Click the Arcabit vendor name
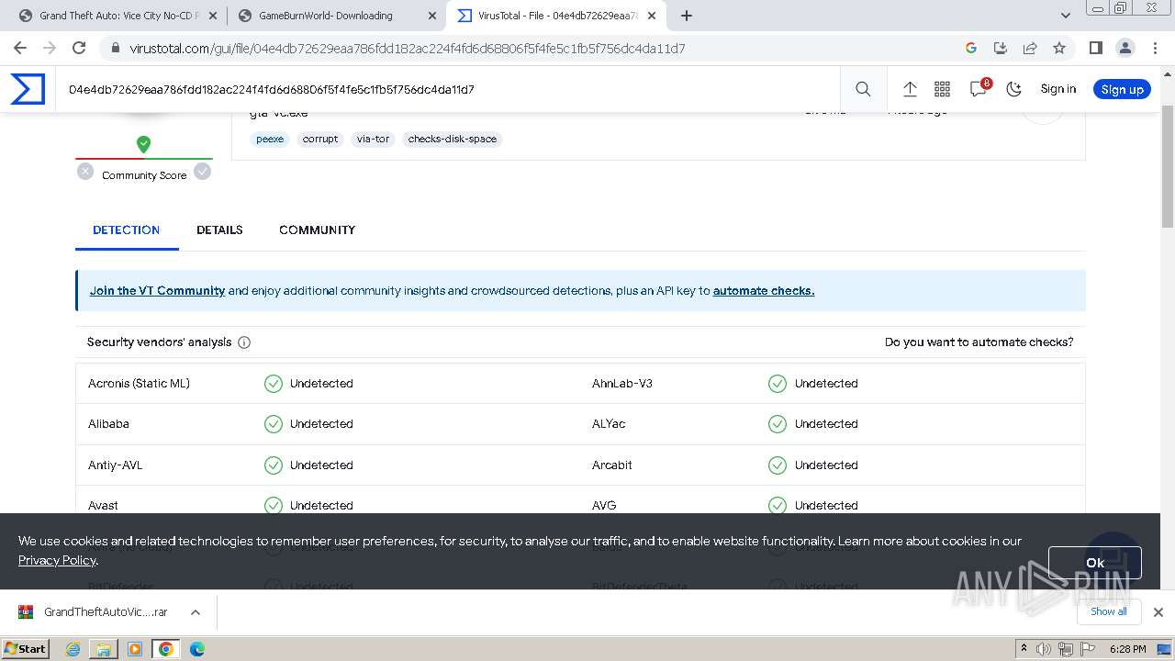1175x661 pixels. 611,465
